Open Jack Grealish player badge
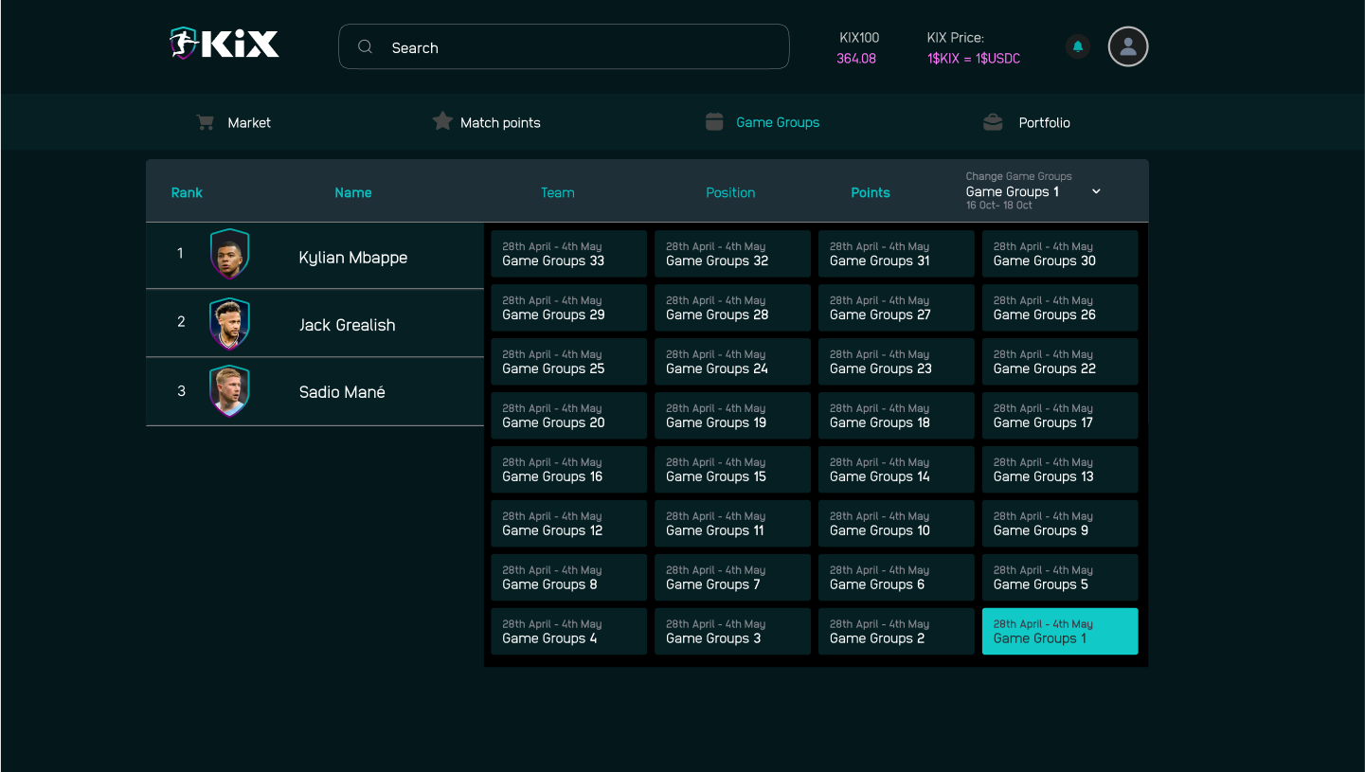Image resolution: width=1365 pixels, height=772 pixels. [230, 324]
